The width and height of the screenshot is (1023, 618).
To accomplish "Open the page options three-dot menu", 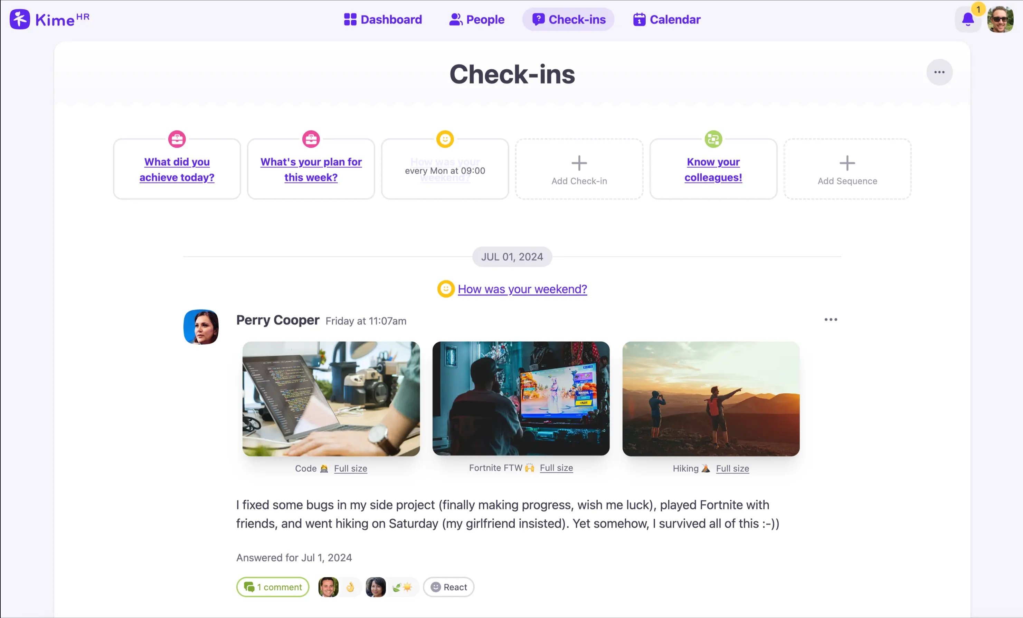I will click(x=939, y=72).
